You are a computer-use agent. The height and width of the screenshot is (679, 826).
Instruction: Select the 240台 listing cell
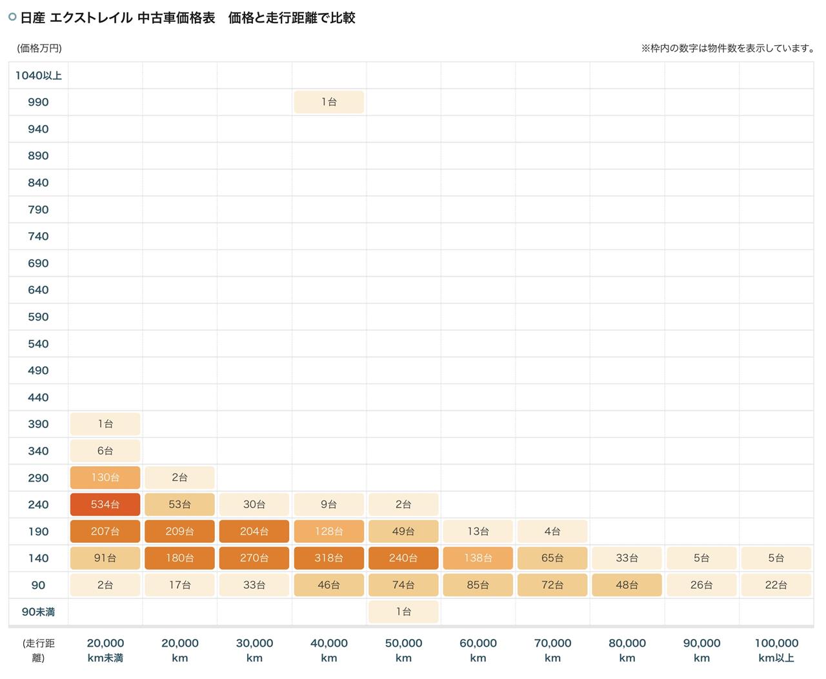[403, 558]
